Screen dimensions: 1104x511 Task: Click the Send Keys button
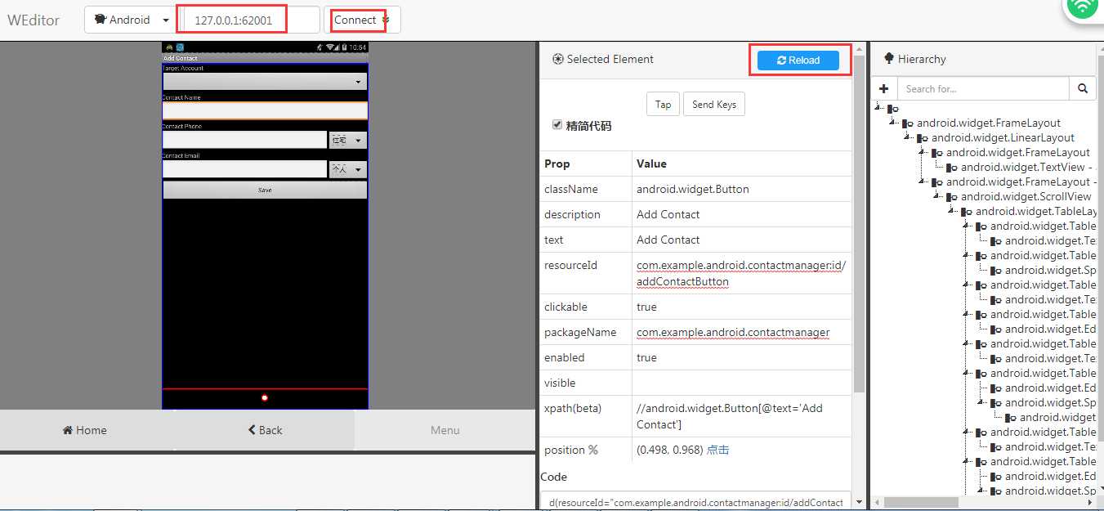714,104
